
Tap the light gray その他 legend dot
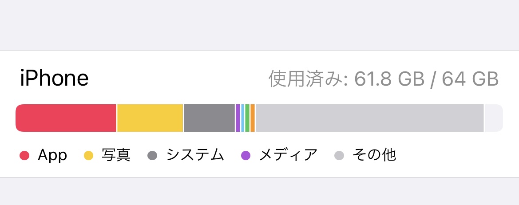pyautogui.click(x=339, y=155)
